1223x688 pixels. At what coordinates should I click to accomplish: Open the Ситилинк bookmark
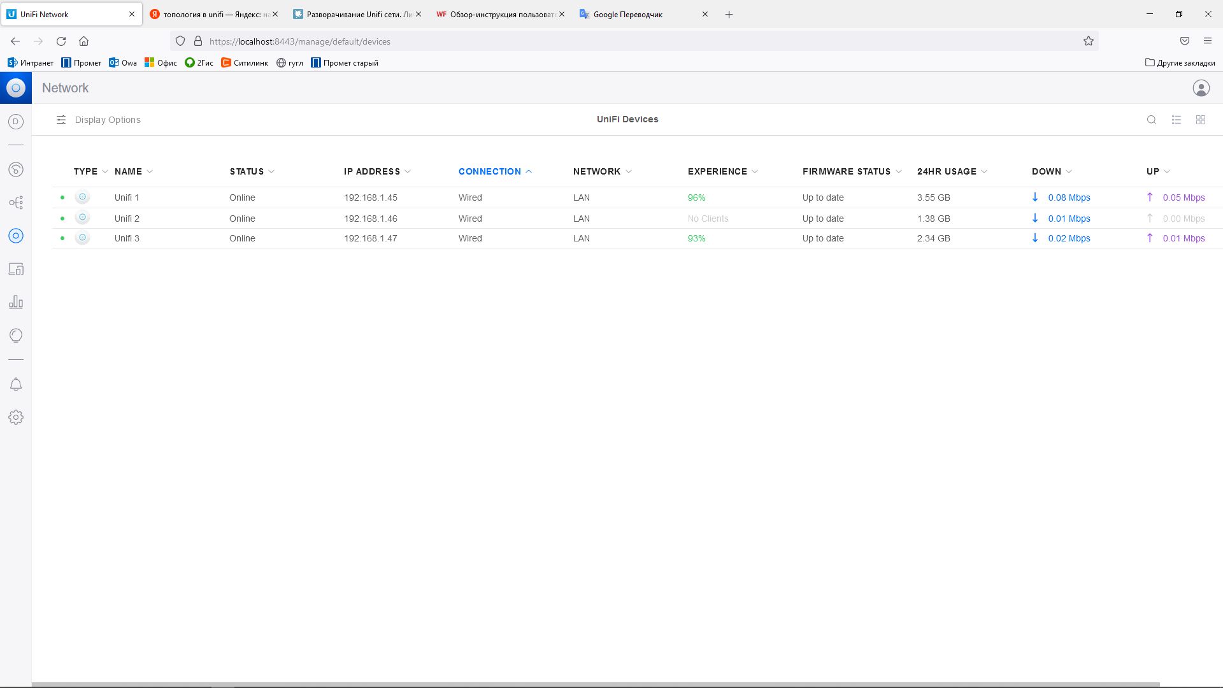[x=245, y=62]
